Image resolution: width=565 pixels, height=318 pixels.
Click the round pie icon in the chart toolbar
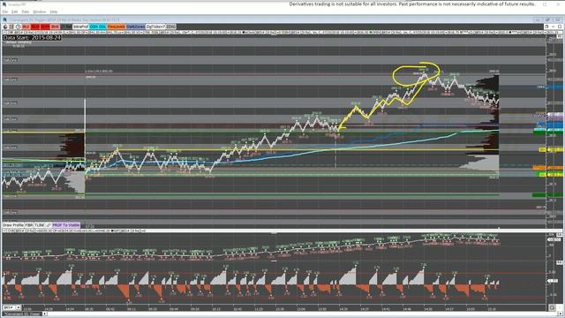[x=5, y=26]
